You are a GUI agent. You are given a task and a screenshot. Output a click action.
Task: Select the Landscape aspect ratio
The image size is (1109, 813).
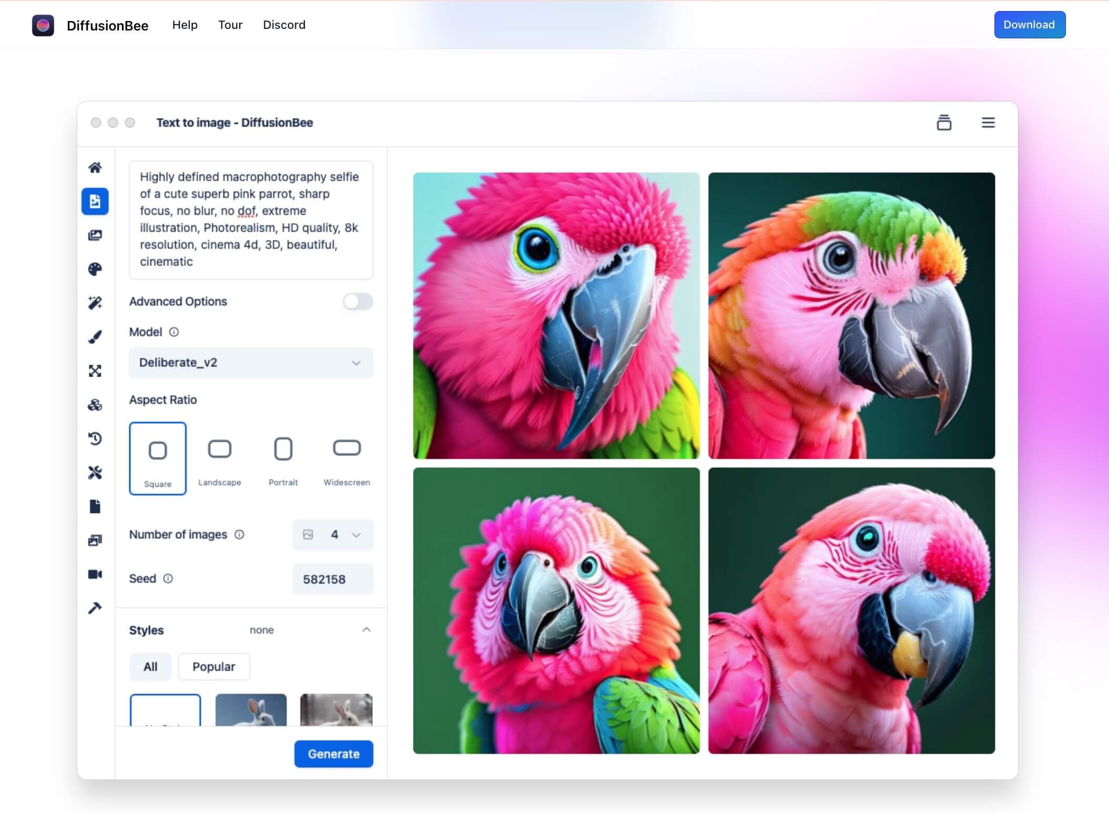tap(220, 458)
